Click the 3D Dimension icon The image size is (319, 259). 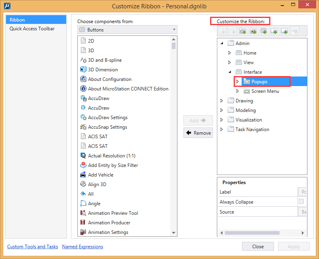[83, 69]
